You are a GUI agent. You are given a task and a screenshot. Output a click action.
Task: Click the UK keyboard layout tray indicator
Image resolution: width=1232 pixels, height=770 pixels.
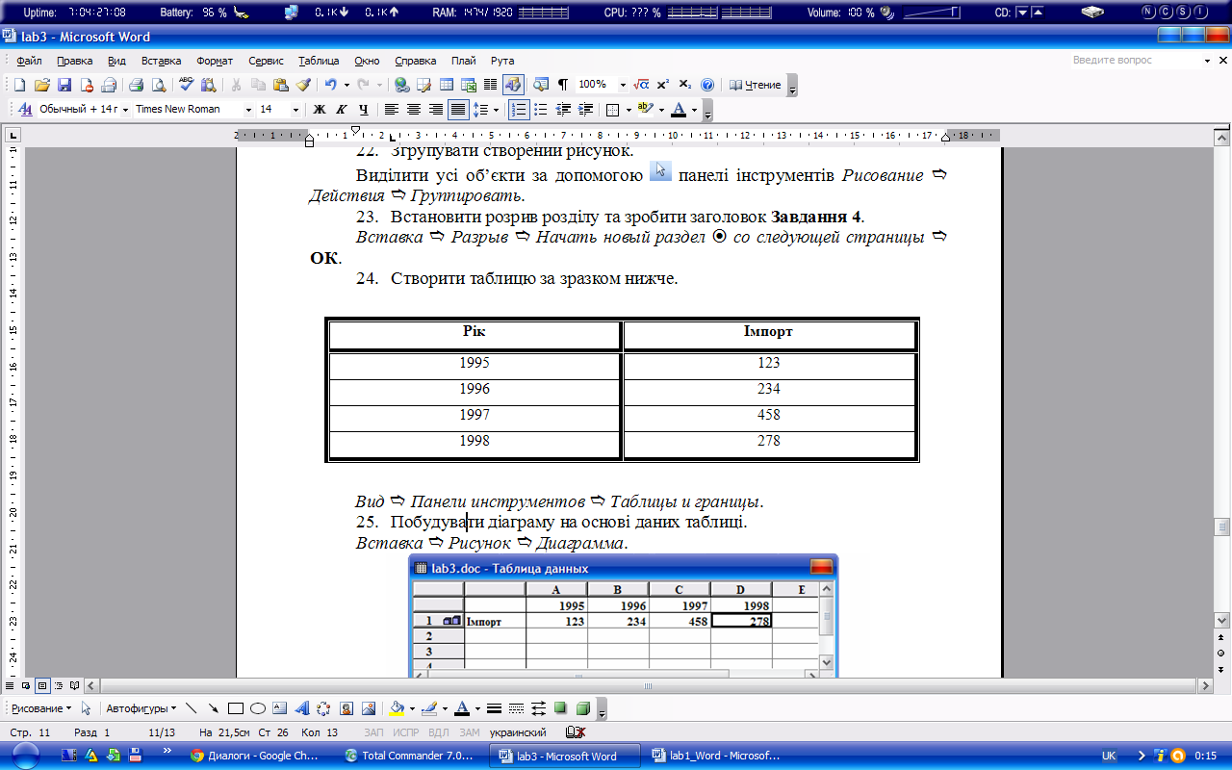pos(1109,756)
